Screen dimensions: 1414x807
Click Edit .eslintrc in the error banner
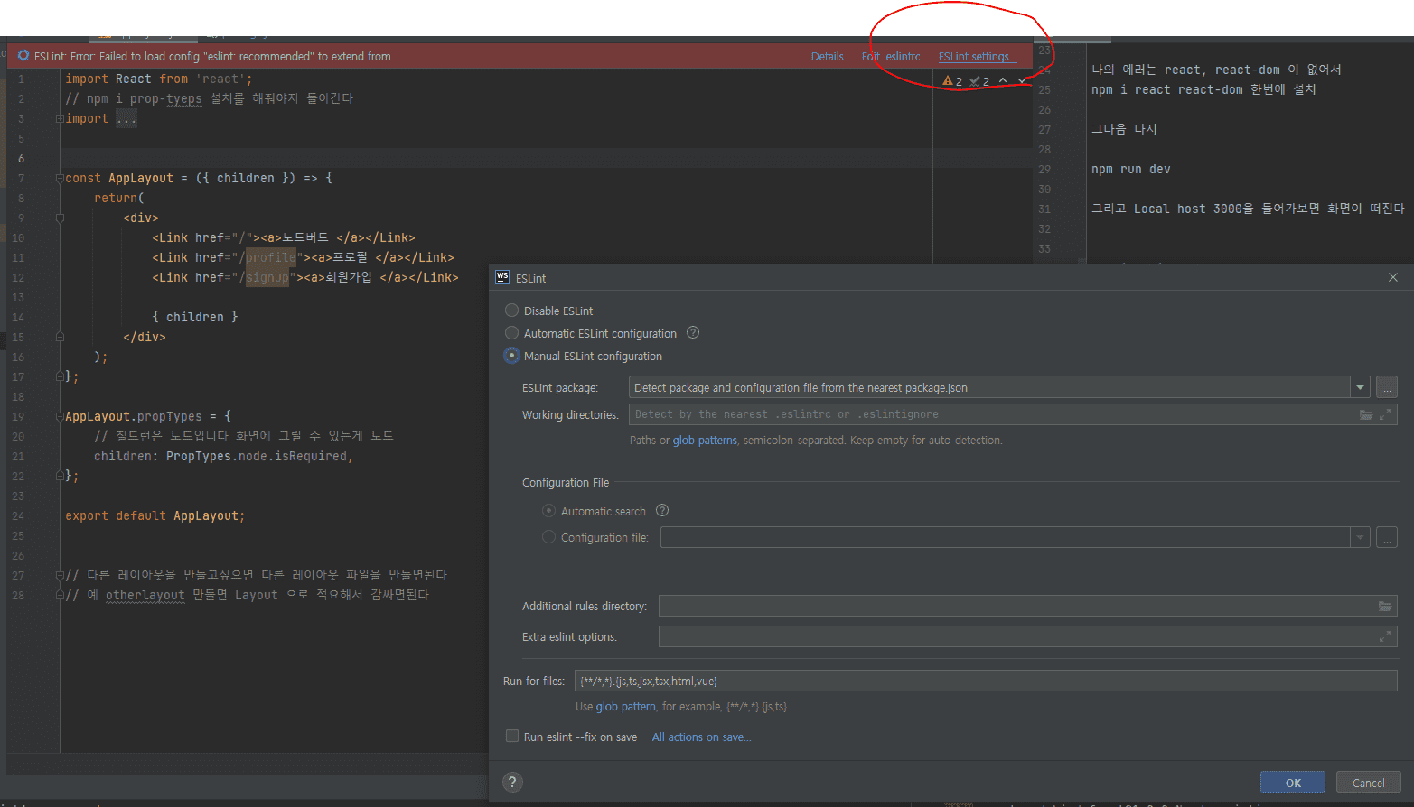click(x=891, y=56)
